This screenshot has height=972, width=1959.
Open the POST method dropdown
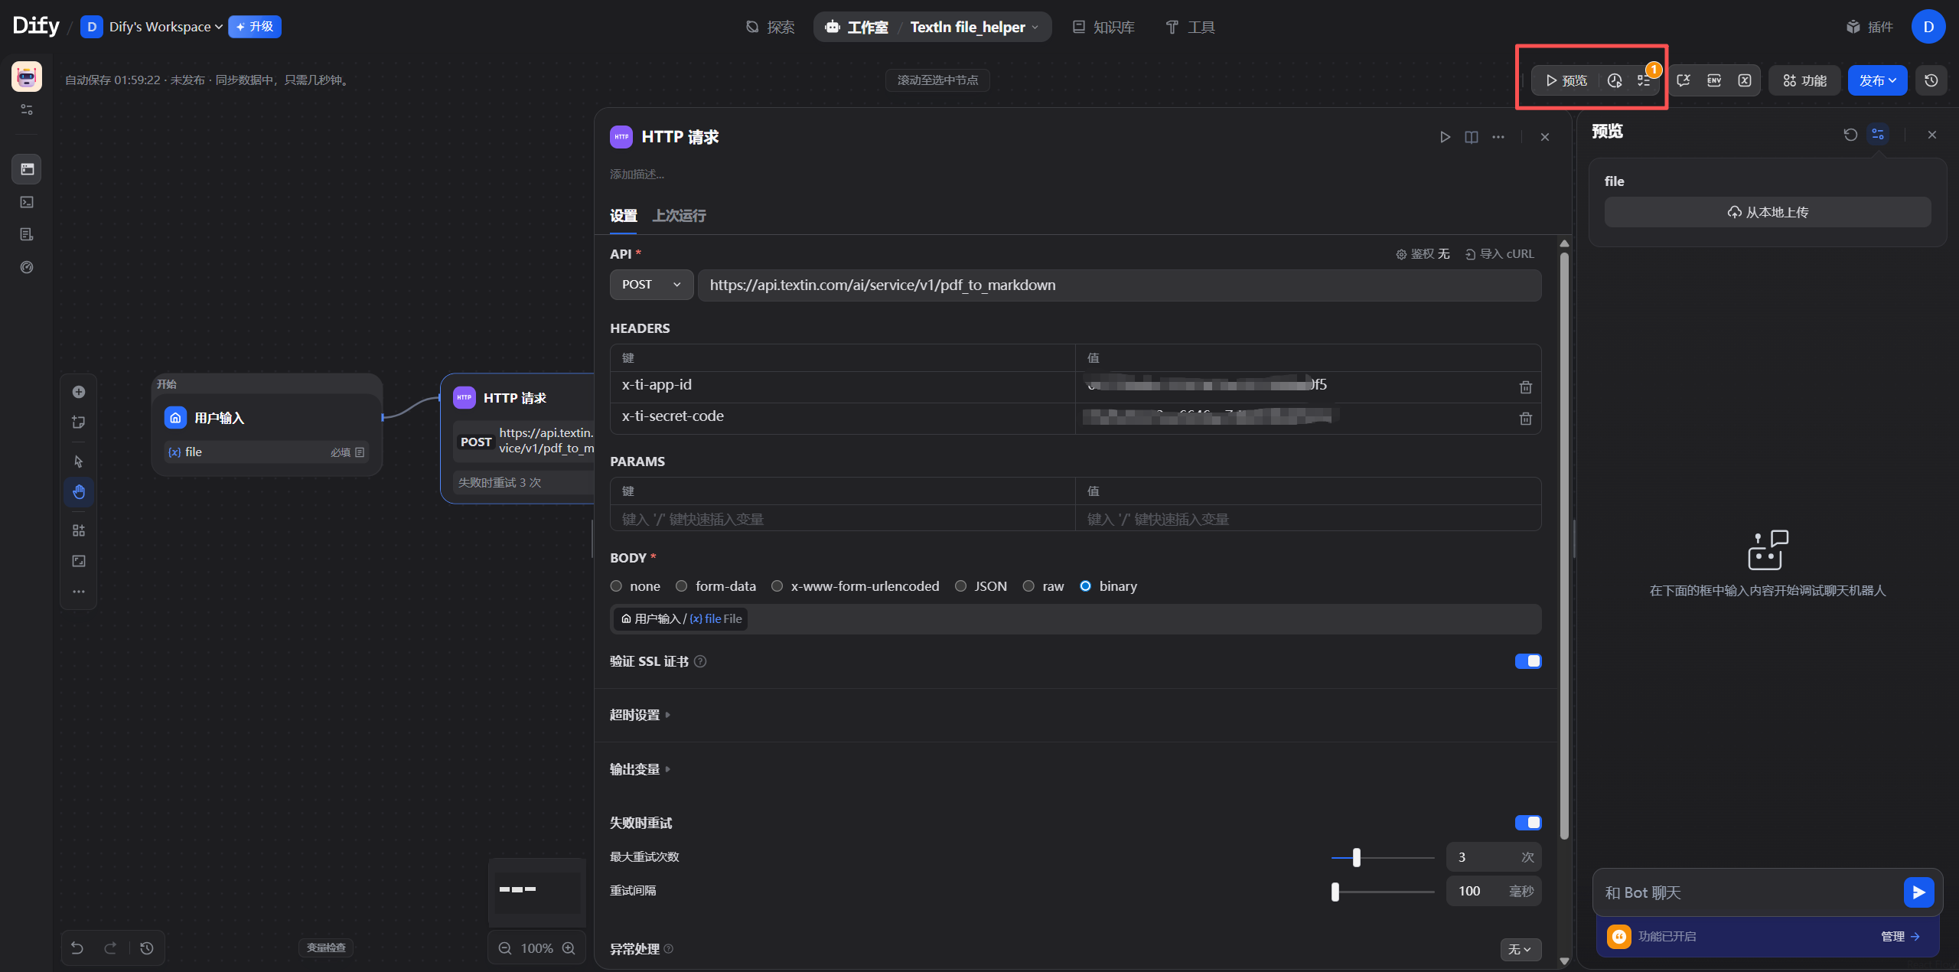point(651,285)
